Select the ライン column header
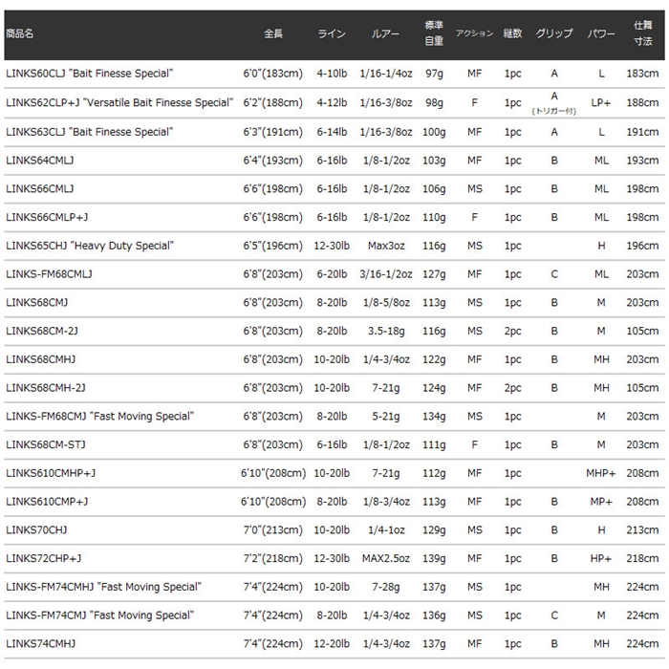669x669 pixels. pos(332,33)
